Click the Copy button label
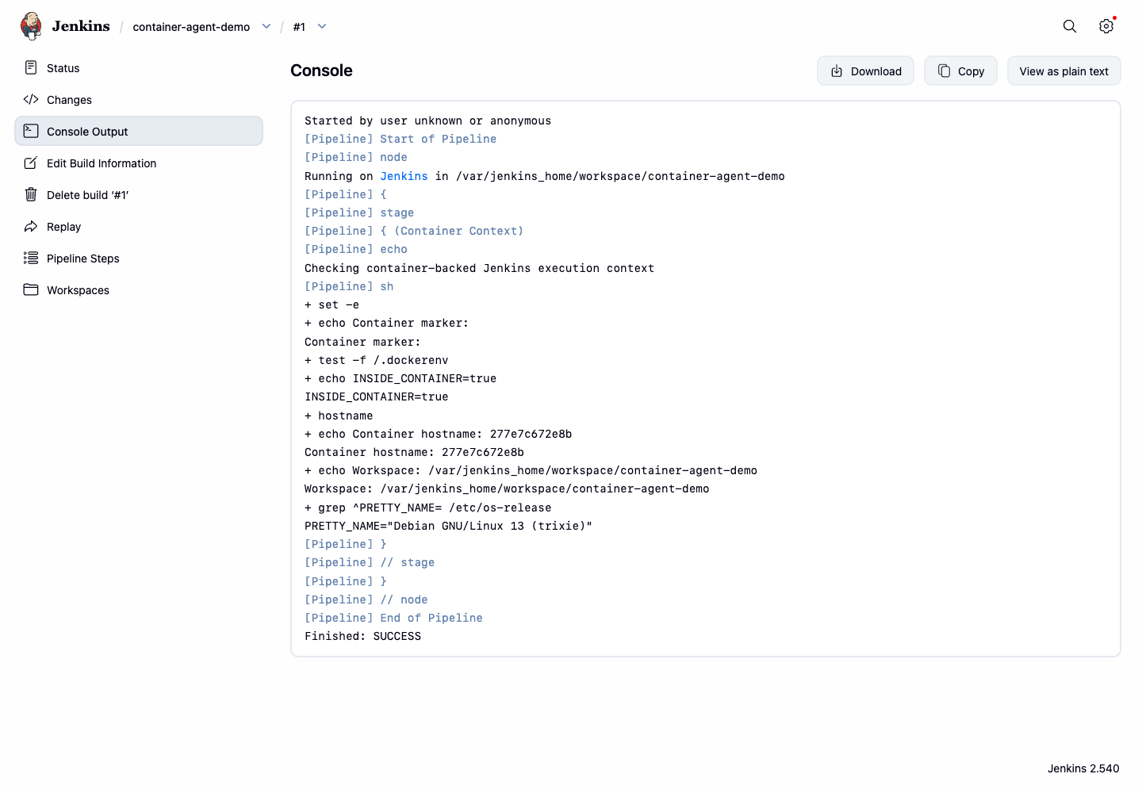1142x793 pixels. [971, 71]
